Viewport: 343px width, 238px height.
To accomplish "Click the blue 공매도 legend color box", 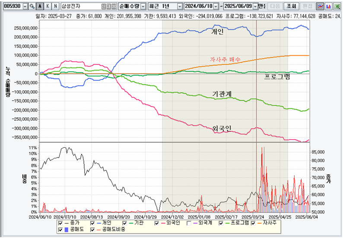I will (67, 230).
